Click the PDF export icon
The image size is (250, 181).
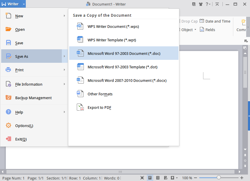click(80, 107)
